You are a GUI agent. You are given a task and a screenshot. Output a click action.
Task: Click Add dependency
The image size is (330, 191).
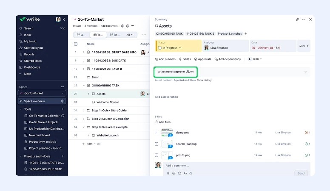point(228,59)
